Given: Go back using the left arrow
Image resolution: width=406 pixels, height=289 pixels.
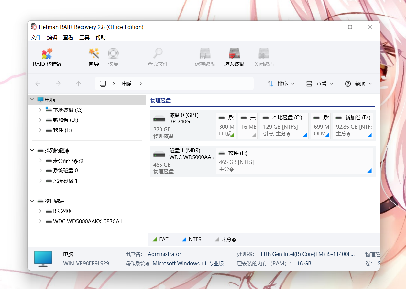Looking at the screenshot, I should click(38, 84).
